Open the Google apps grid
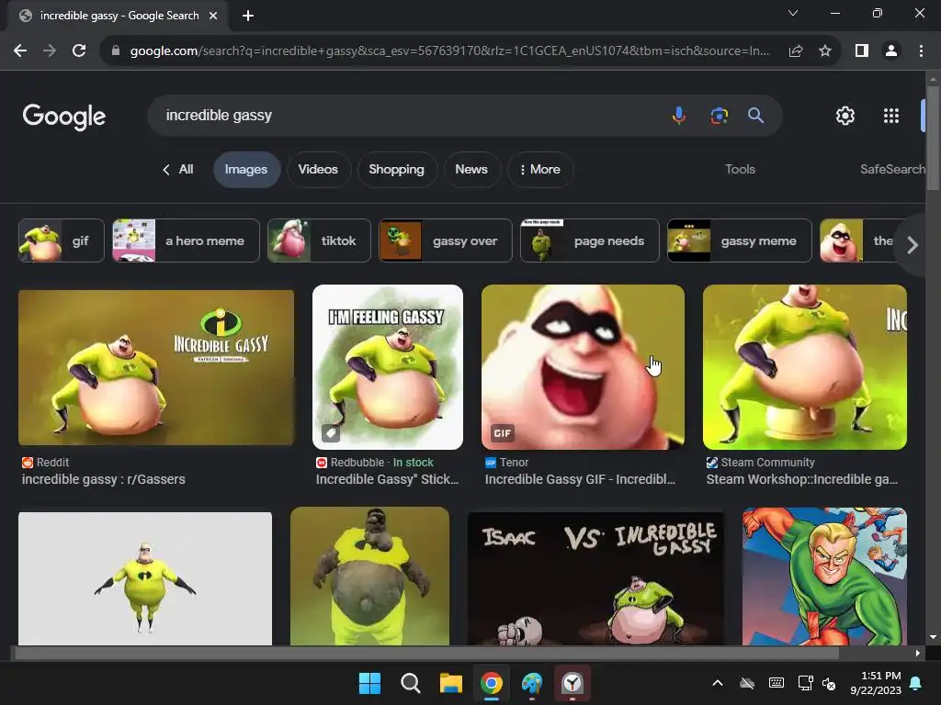Viewport: 941px width, 705px height. point(891,116)
